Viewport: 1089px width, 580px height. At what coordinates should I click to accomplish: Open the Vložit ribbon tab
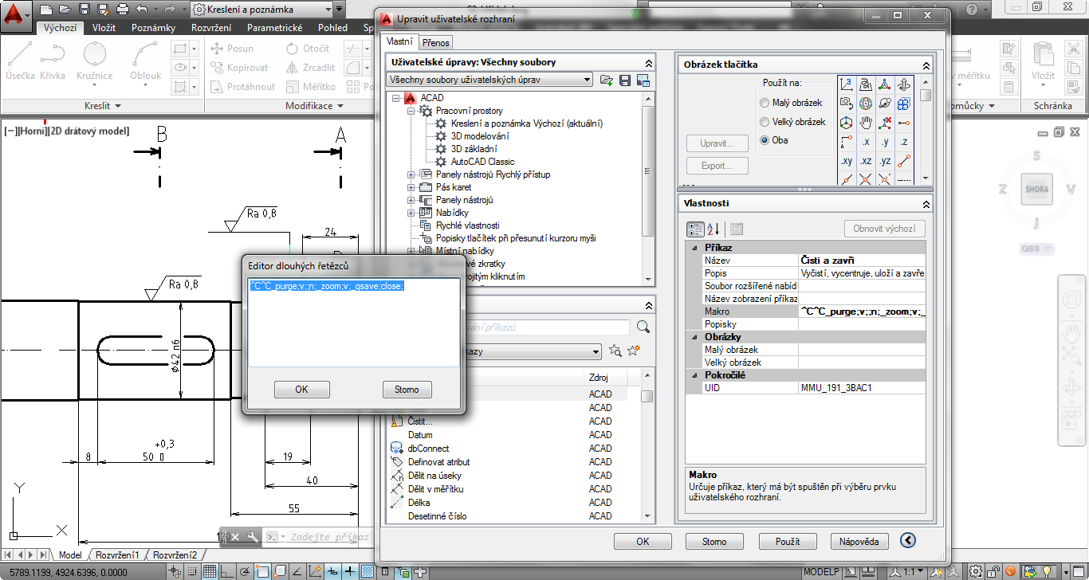(104, 28)
